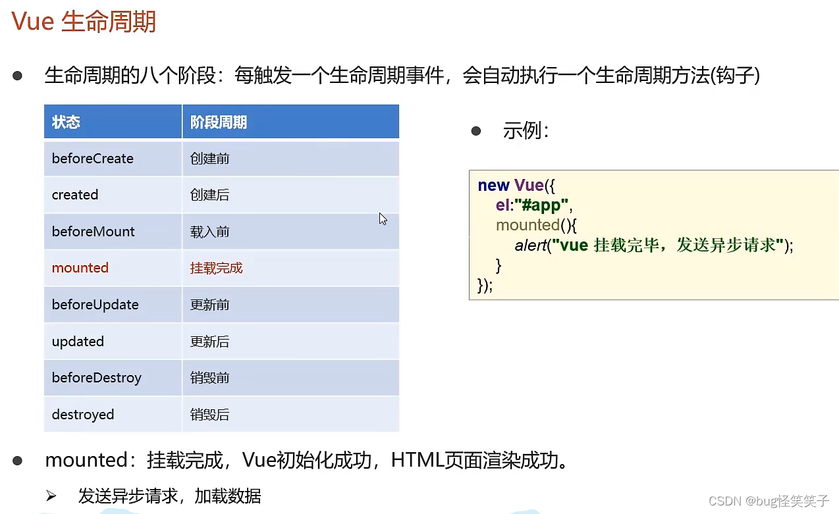The image size is (839, 514).
Task: Click the alert("vue 挂载完毕...") code line
Action: click(x=654, y=245)
